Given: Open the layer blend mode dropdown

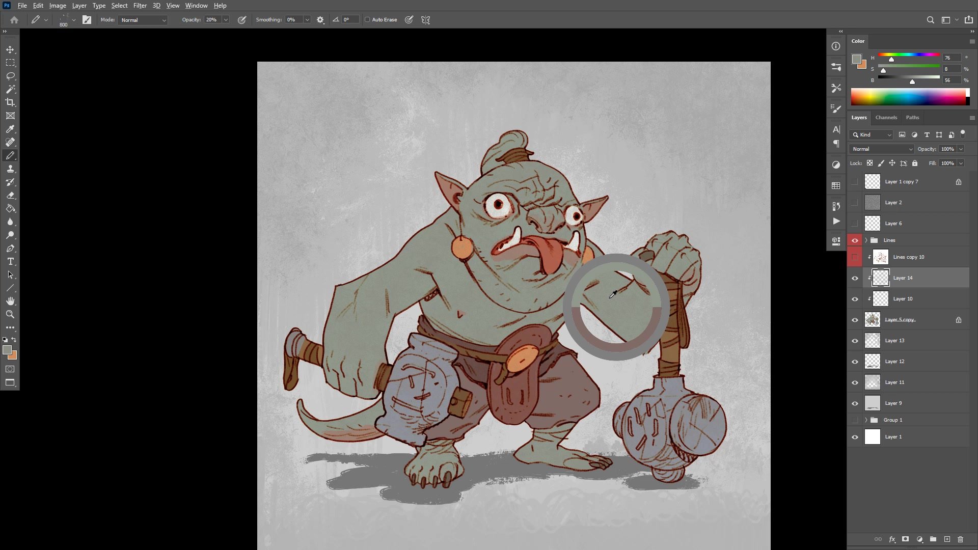Looking at the screenshot, I should (882, 149).
